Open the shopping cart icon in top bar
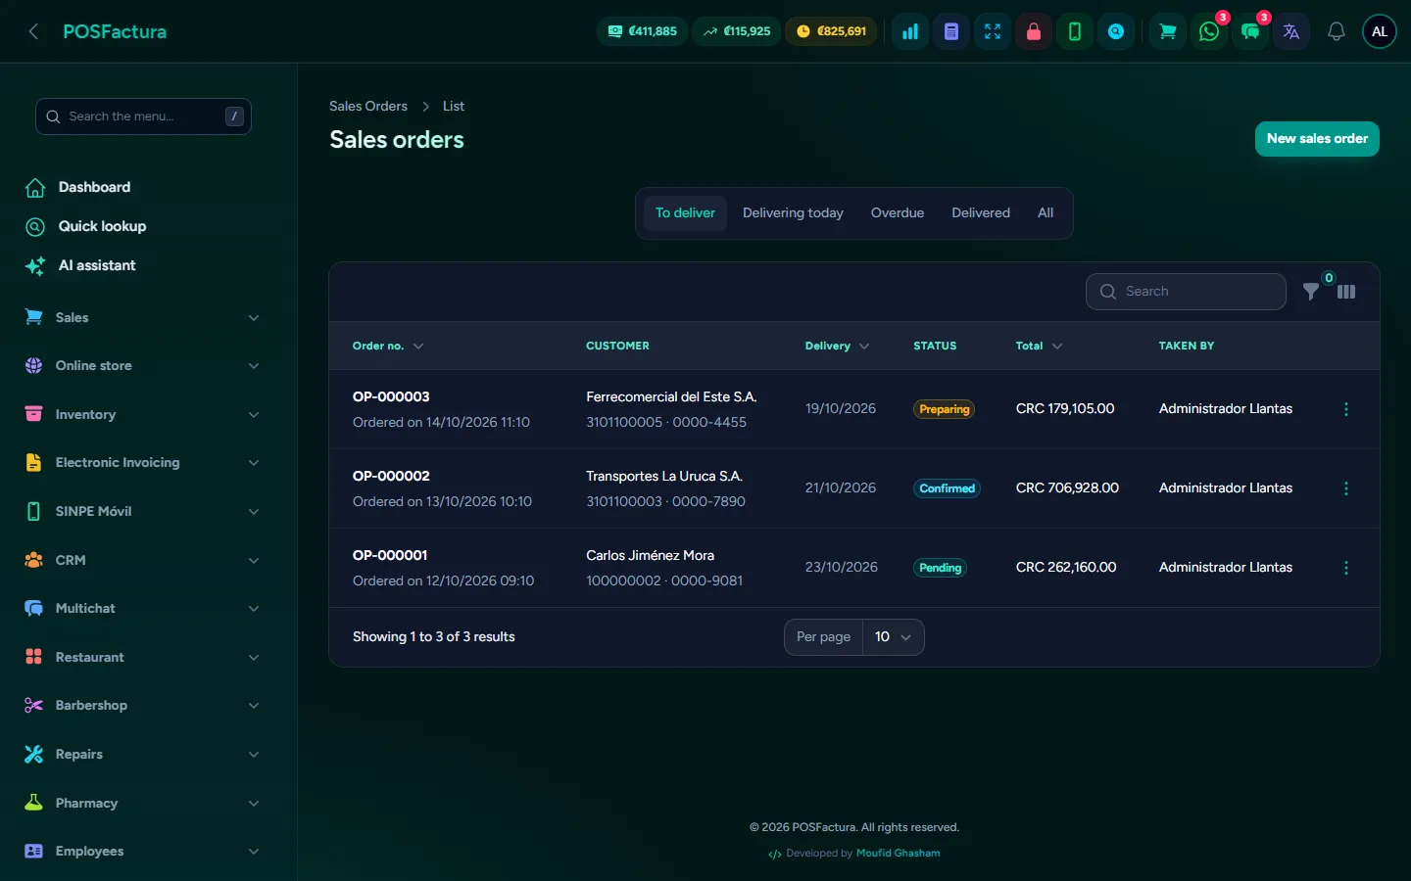 pyautogui.click(x=1168, y=31)
